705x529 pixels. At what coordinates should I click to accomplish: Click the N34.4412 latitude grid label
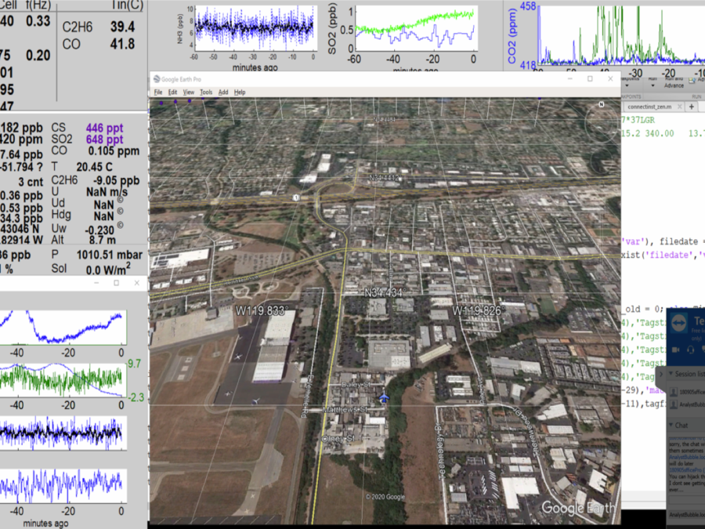[x=384, y=178]
